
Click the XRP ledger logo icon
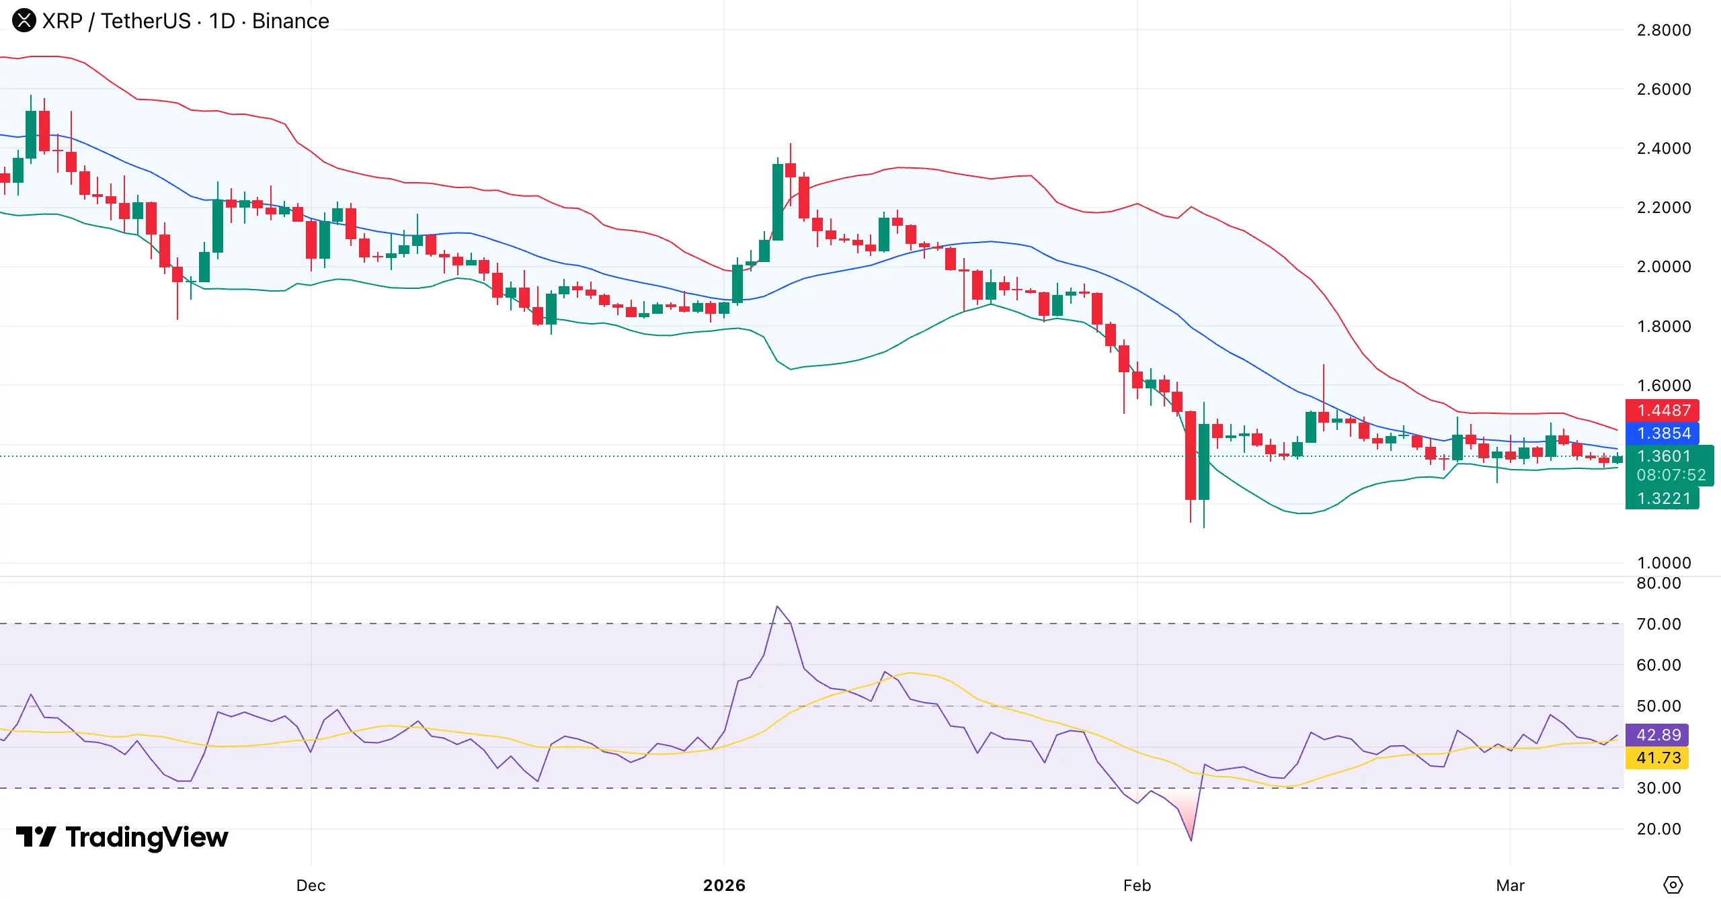[25, 21]
